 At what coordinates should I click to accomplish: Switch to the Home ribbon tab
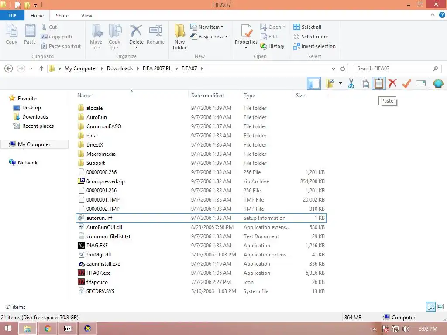point(37,16)
